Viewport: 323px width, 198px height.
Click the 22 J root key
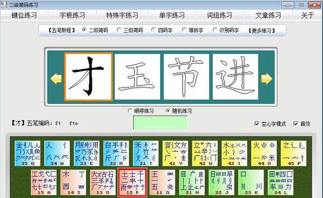click(x=221, y=182)
